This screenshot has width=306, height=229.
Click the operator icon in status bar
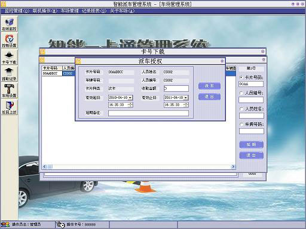[x=5, y=225]
